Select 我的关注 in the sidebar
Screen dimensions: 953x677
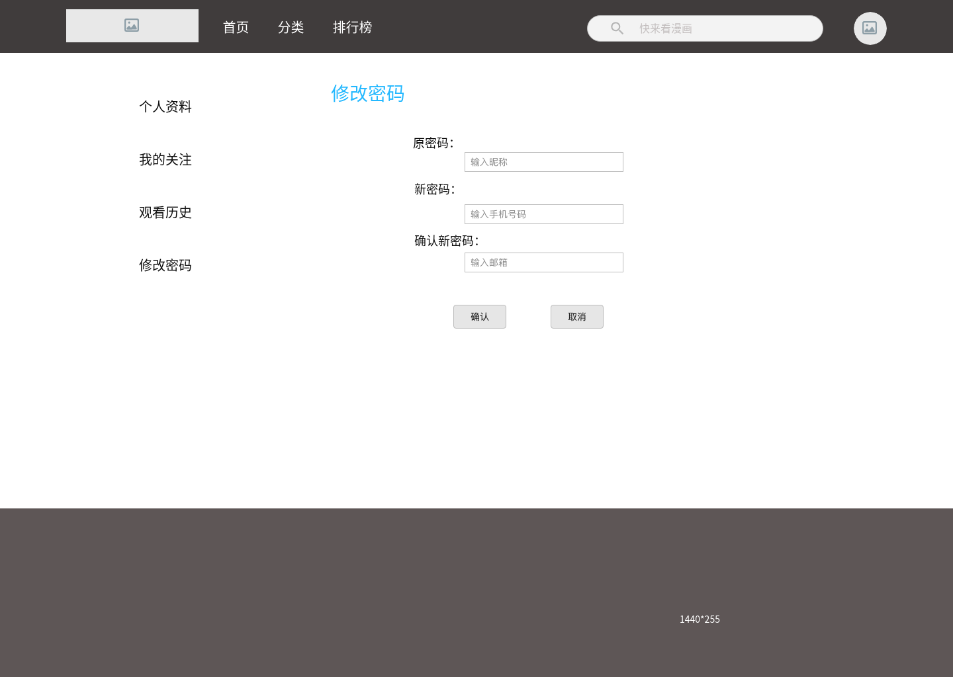tap(165, 159)
